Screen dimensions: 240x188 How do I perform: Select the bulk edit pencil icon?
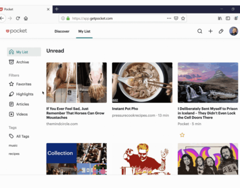pos(221,31)
